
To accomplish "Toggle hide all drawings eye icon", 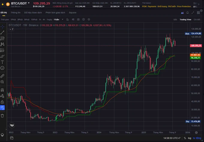I will [x=2, y=108].
